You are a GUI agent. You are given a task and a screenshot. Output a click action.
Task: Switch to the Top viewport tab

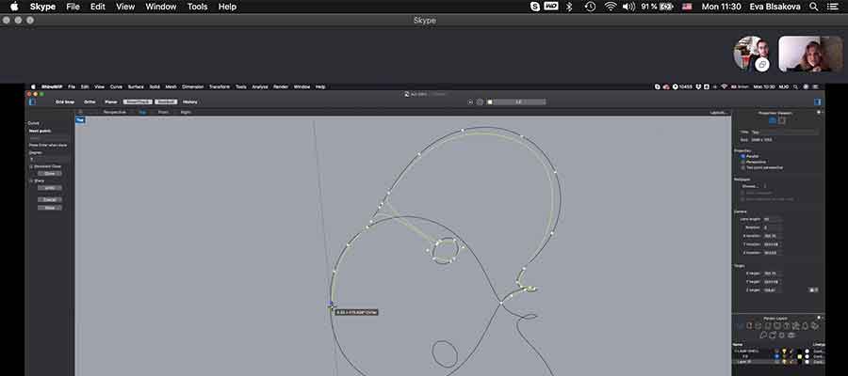click(x=143, y=112)
